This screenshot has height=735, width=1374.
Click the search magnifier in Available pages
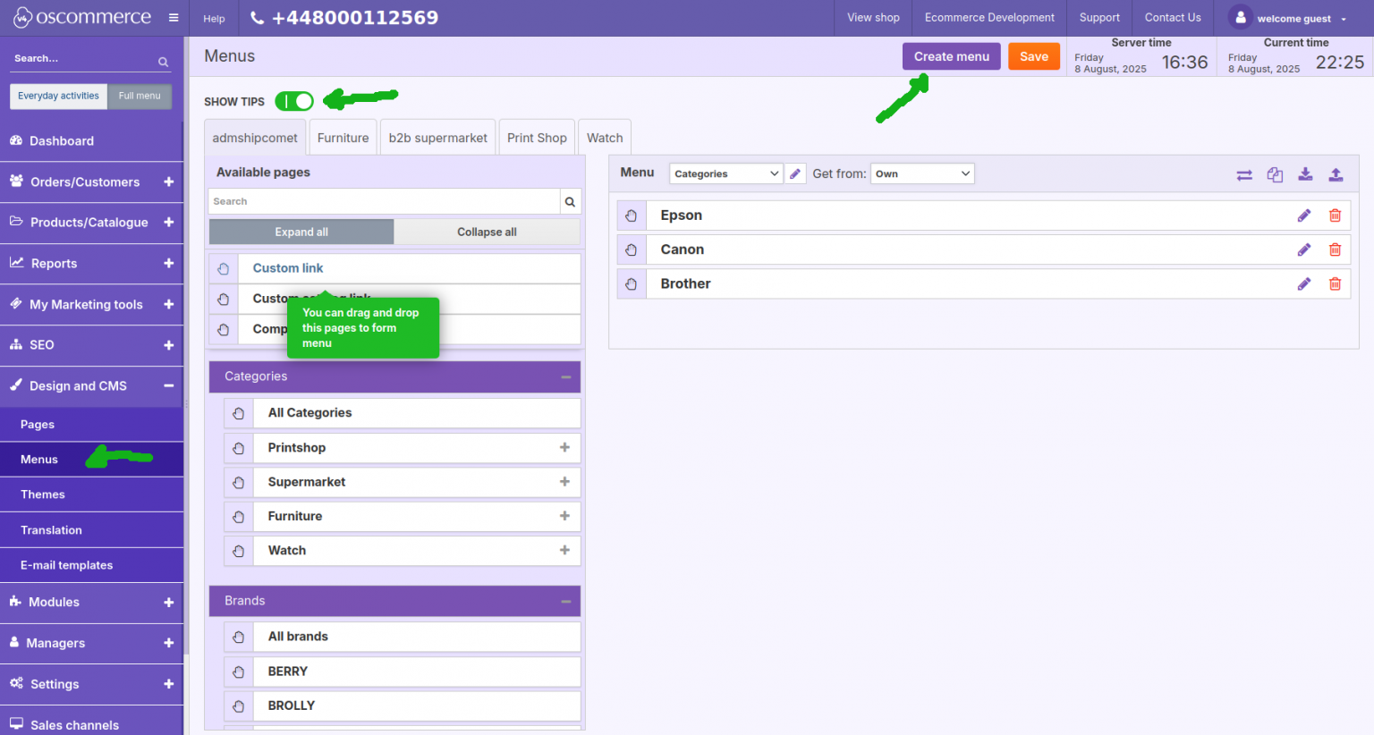(x=570, y=200)
